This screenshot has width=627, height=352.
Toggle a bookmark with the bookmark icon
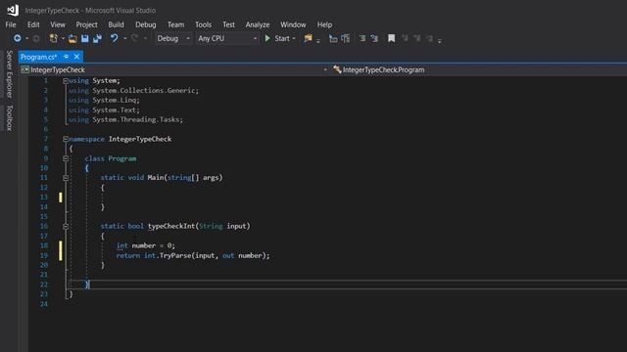392,38
